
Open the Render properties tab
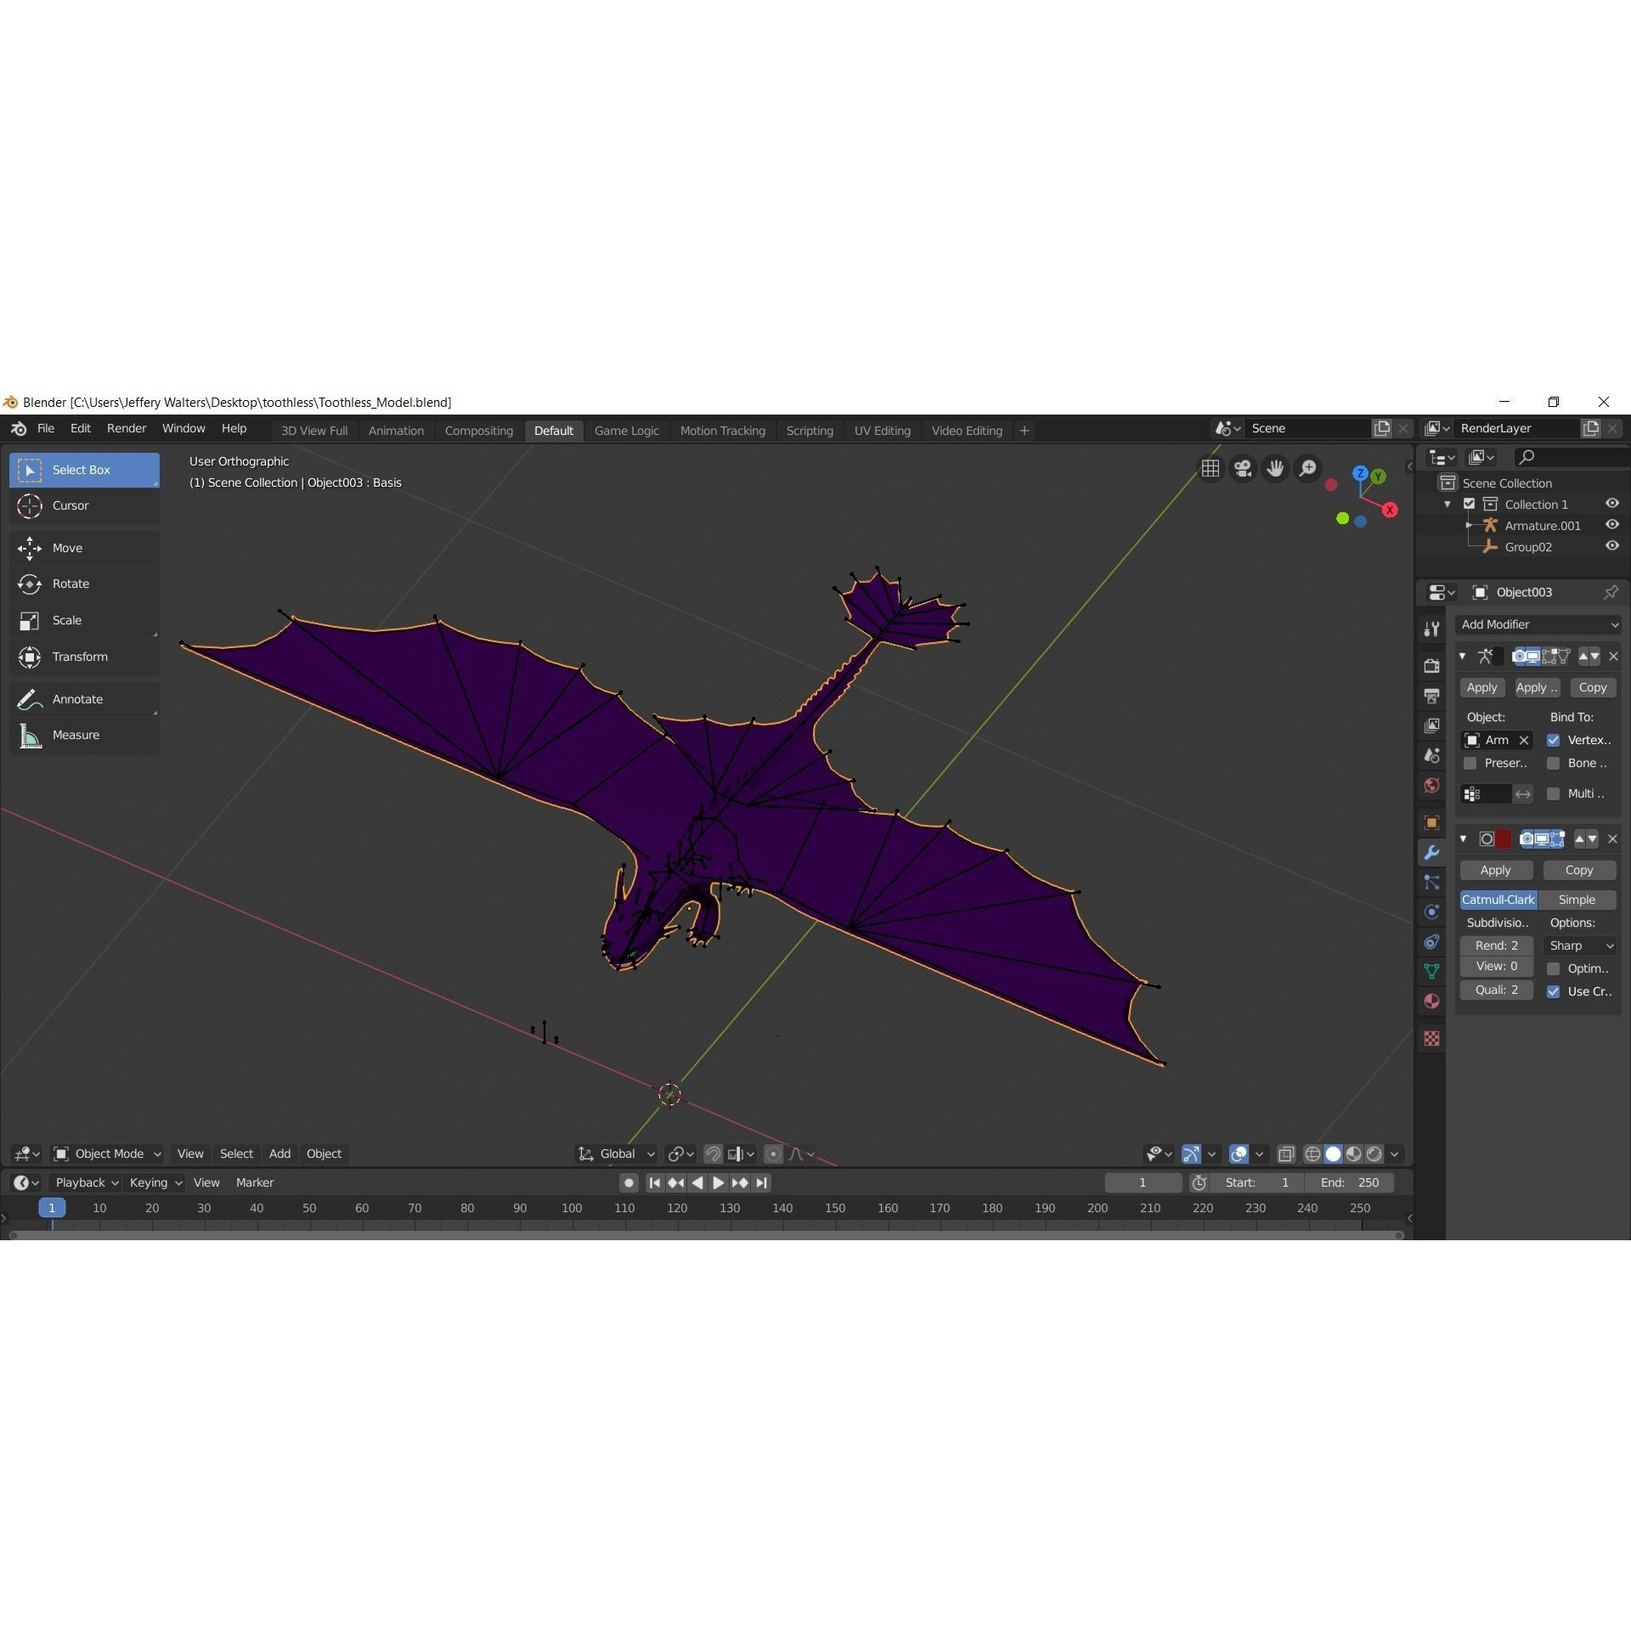(1431, 665)
